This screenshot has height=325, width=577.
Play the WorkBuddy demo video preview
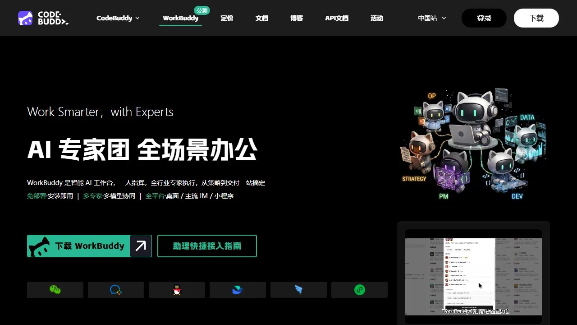[x=473, y=276]
